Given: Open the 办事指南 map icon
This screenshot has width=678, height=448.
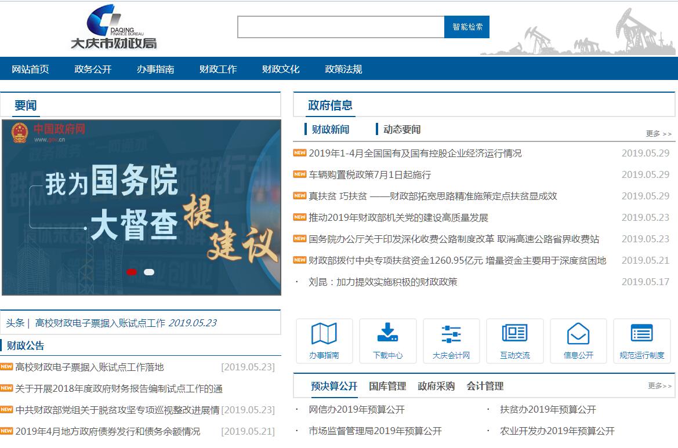Looking at the screenshot, I should click(x=324, y=334).
